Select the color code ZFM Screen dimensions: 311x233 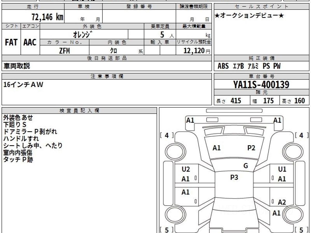[x=65, y=51]
